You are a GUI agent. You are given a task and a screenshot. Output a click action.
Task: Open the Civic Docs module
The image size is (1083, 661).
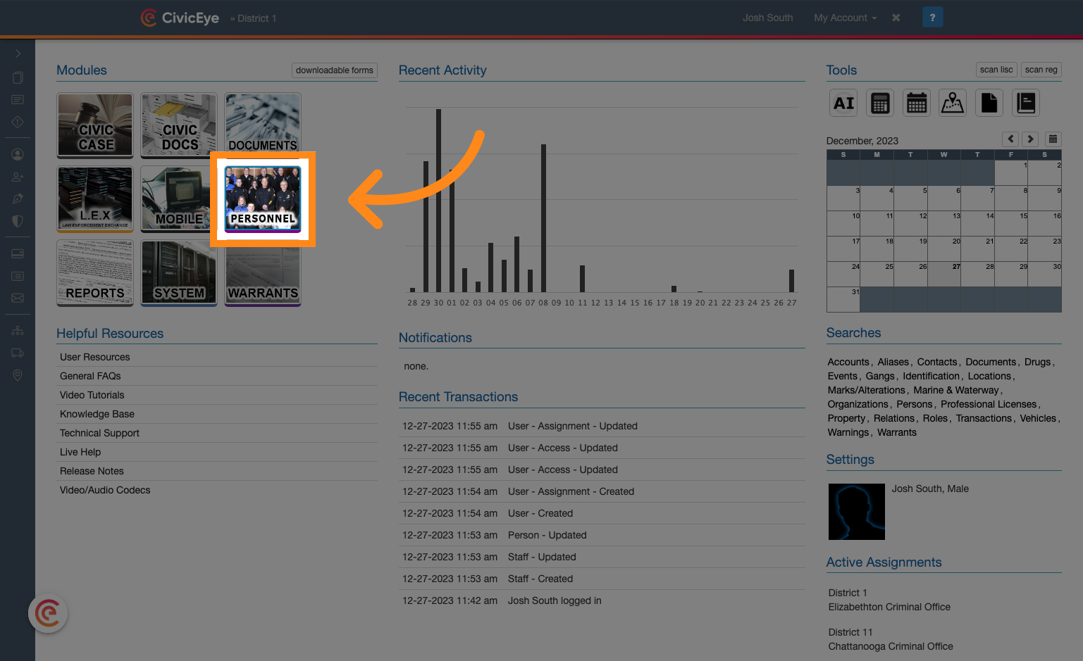click(179, 125)
